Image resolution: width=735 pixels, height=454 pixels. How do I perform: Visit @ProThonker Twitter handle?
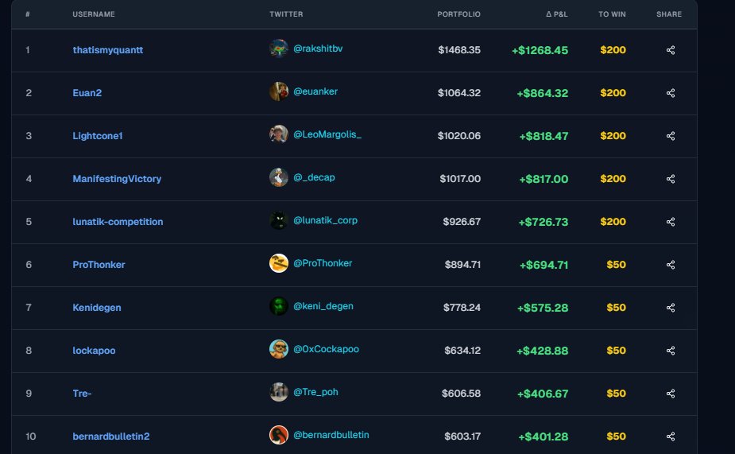323,264
